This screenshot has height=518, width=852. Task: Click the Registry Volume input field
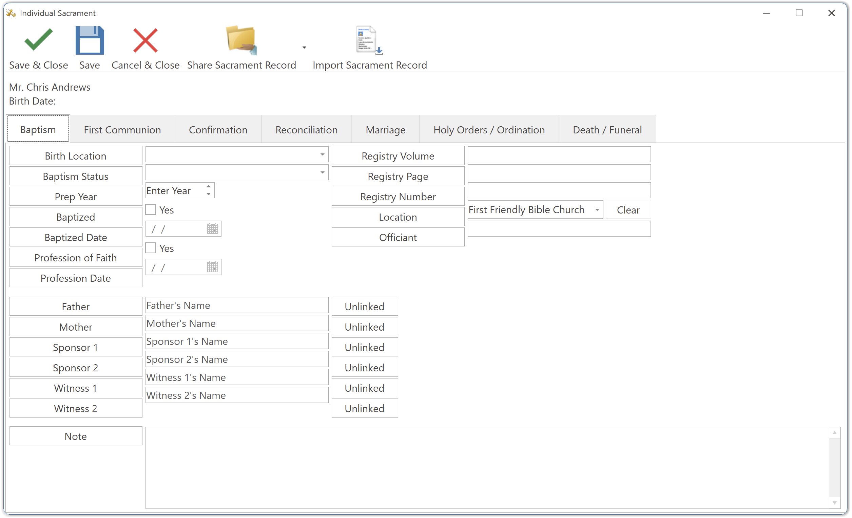559,155
